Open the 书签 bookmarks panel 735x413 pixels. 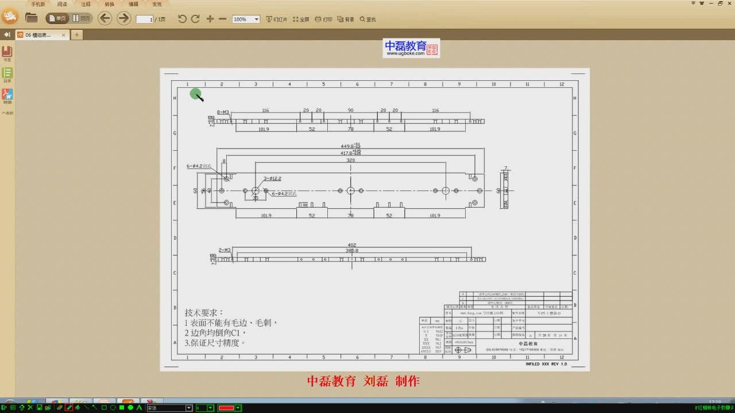7,54
